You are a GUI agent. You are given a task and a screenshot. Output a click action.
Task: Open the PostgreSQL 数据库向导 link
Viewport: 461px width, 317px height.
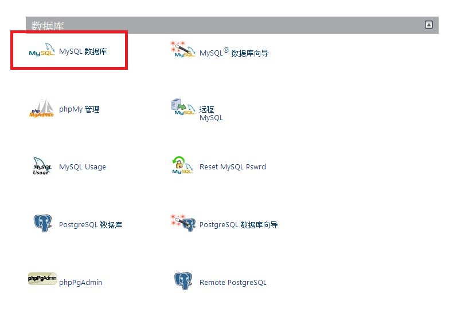239,225
